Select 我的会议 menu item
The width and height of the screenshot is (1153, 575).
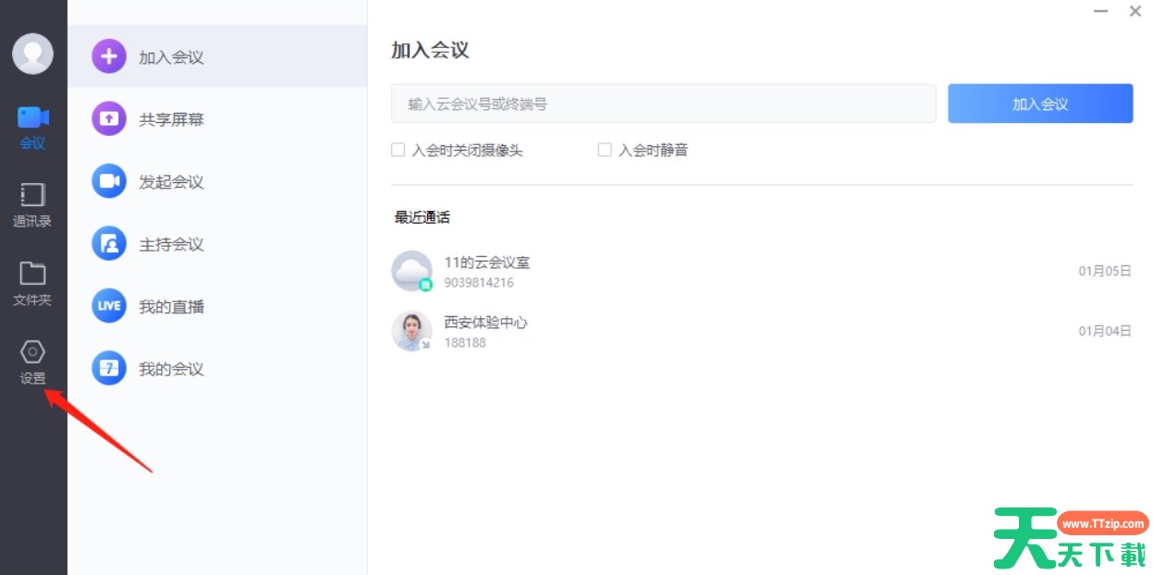pyautogui.click(x=217, y=369)
